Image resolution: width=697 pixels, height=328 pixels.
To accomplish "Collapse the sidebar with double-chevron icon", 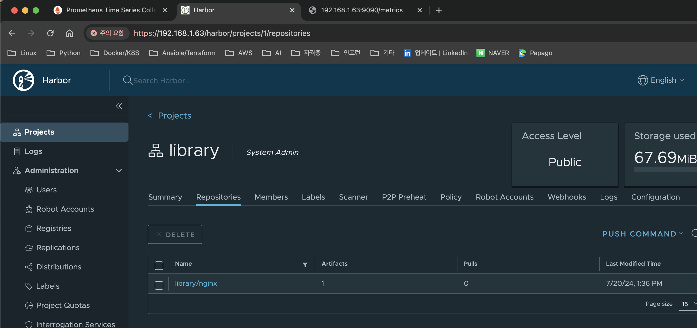I will point(119,106).
